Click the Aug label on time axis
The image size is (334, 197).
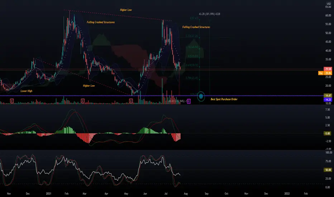(186, 193)
